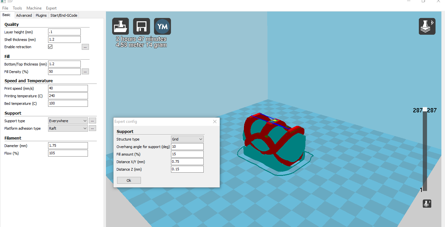The width and height of the screenshot is (445, 227).
Task: Click the Load model icon
Action: [121, 27]
